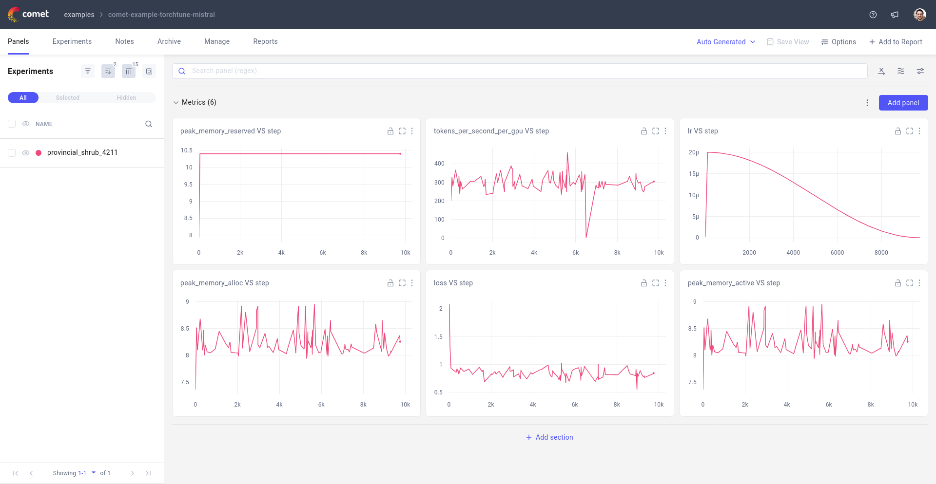936x484 pixels.
Task: Open the Showing 1-1 page size dropdown
Action: coord(93,473)
